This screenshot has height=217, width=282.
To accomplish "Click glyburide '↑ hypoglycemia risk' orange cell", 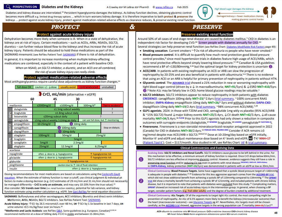I will point(78,161).
